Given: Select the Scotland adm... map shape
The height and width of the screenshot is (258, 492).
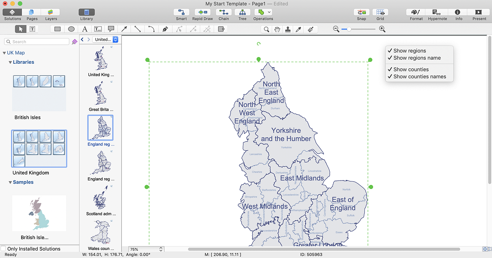Looking at the screenshot, I should (101, 197).
